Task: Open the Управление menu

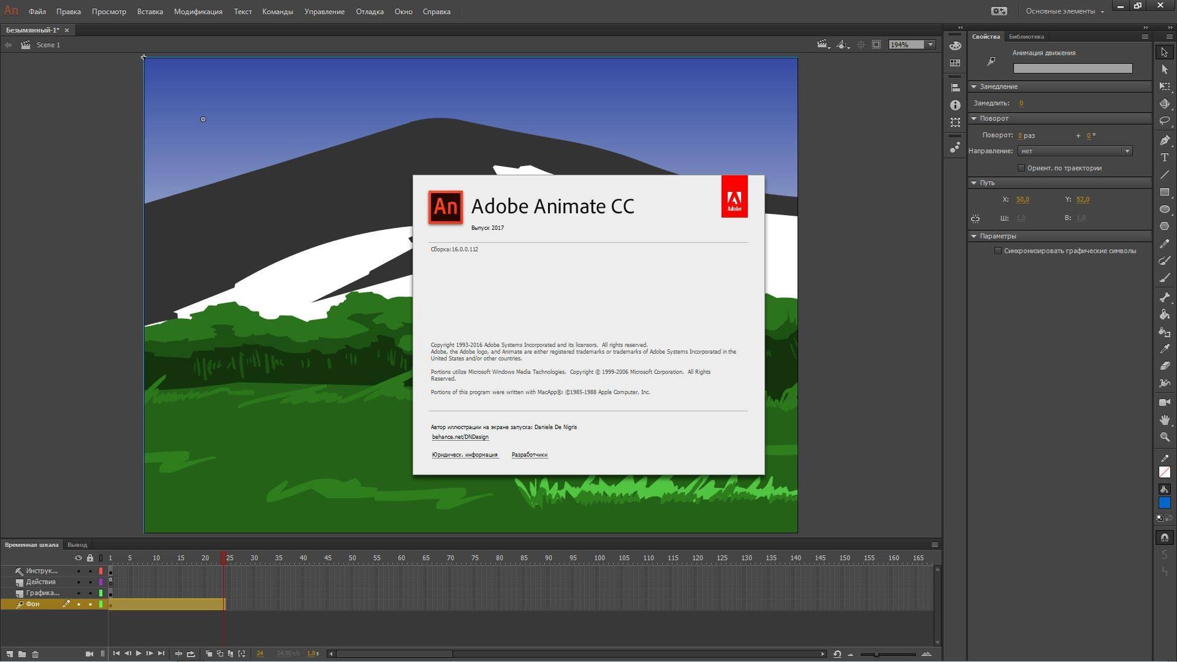Action: pos(324,12)
